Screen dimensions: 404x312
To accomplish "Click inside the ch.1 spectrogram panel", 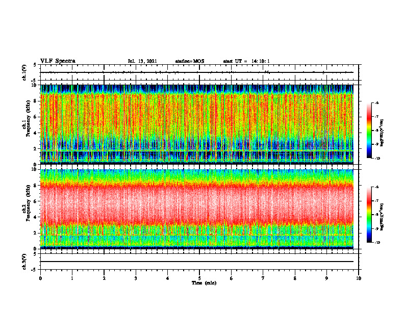I will tap(197, 124).
